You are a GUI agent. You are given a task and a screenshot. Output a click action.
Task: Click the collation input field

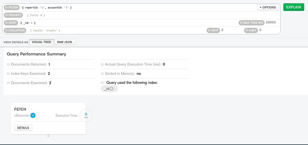tap(116, 30)
